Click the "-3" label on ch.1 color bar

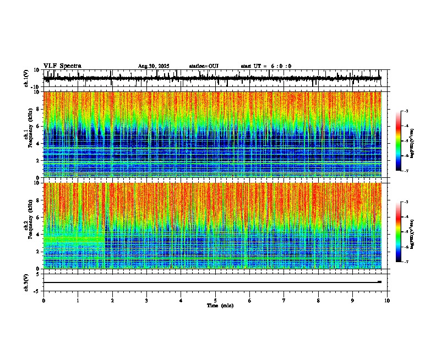click(406, 111)
